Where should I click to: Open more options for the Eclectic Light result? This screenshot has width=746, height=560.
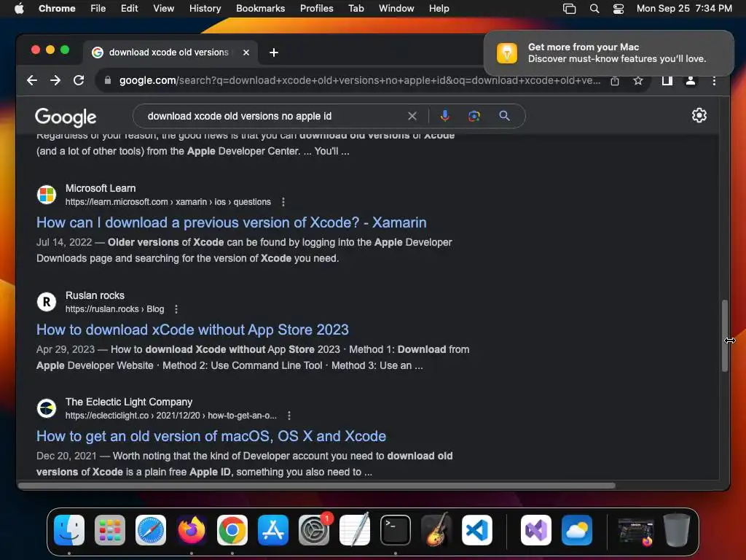coord(288,416)
